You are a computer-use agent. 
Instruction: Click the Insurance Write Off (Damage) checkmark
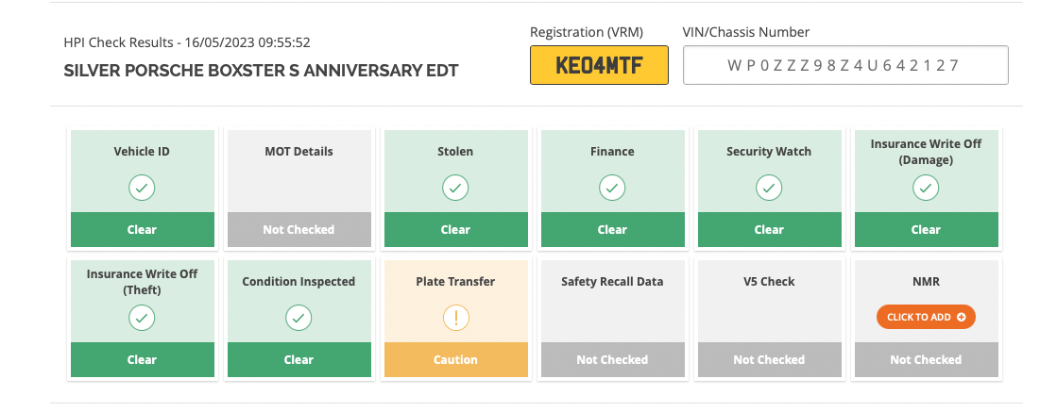click(926, 188)
